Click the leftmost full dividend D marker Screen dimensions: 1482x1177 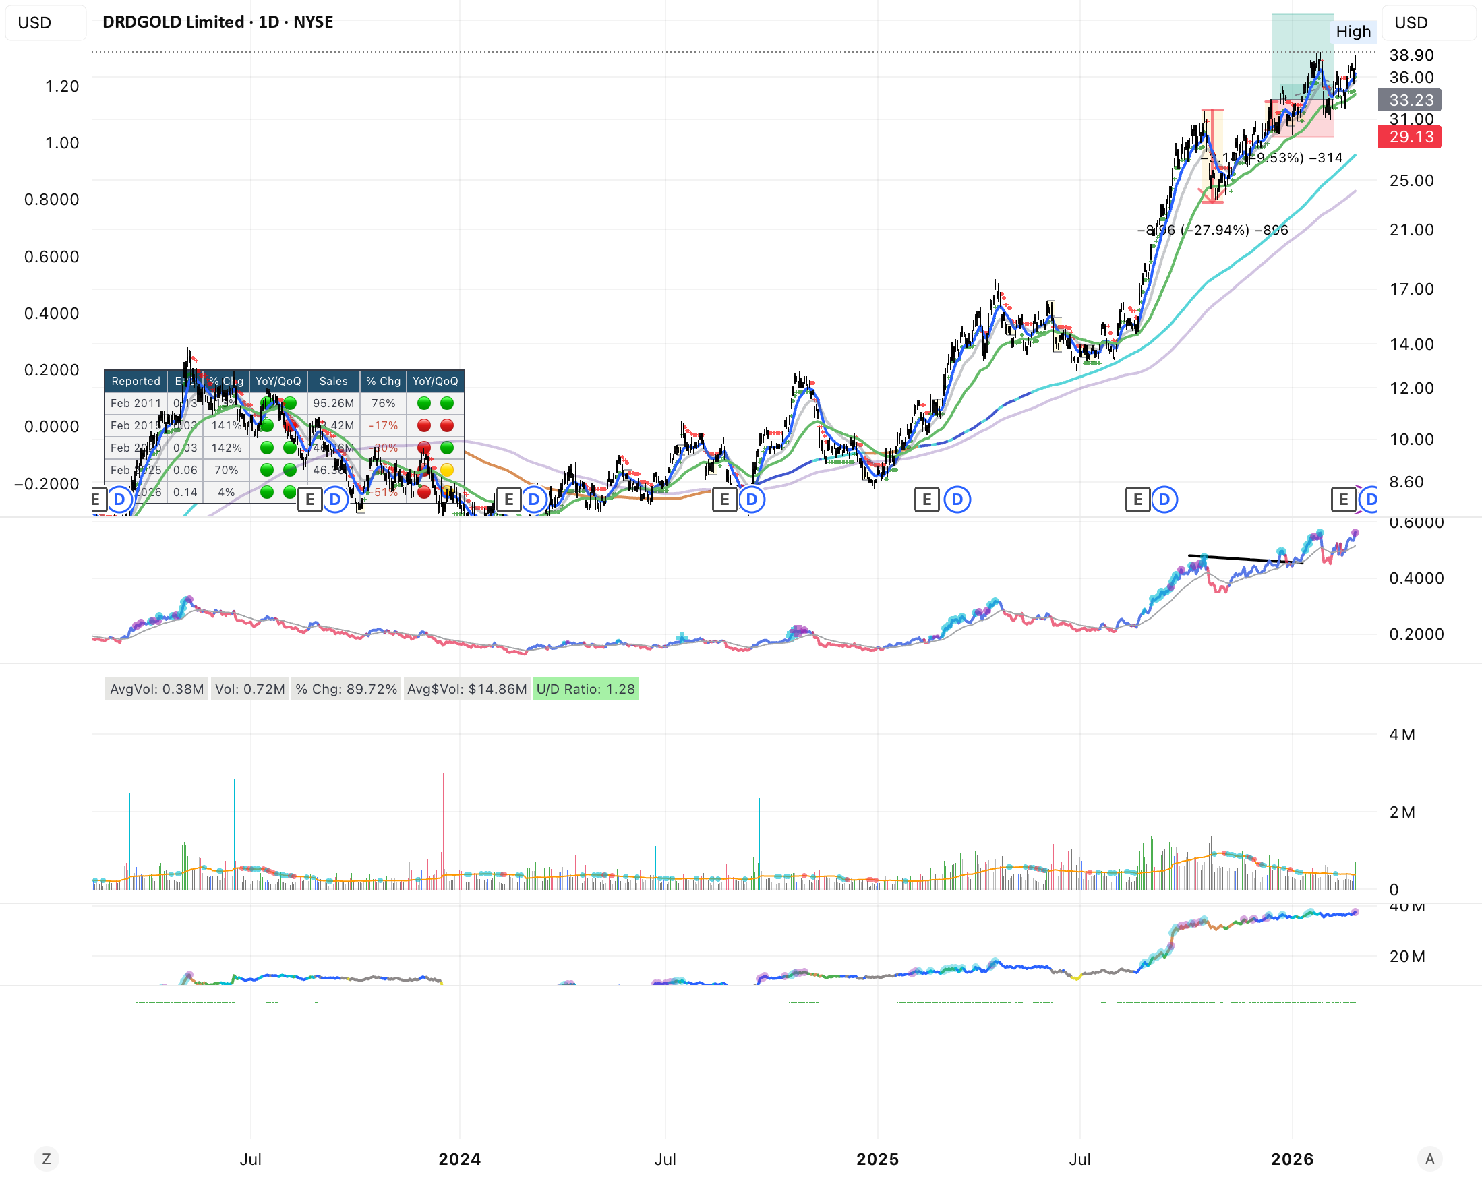click(x=119, y=500)
